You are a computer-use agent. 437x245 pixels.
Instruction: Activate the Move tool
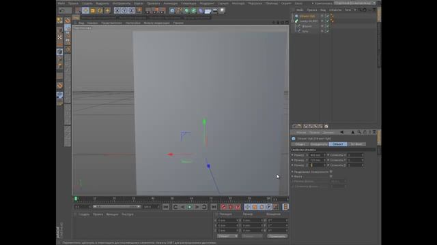pyautogui.click(x=85, y=11)
